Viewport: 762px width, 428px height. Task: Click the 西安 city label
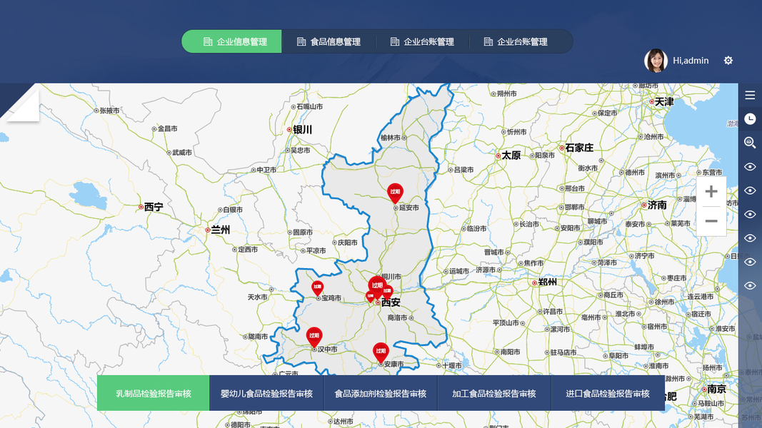[391, 302]
